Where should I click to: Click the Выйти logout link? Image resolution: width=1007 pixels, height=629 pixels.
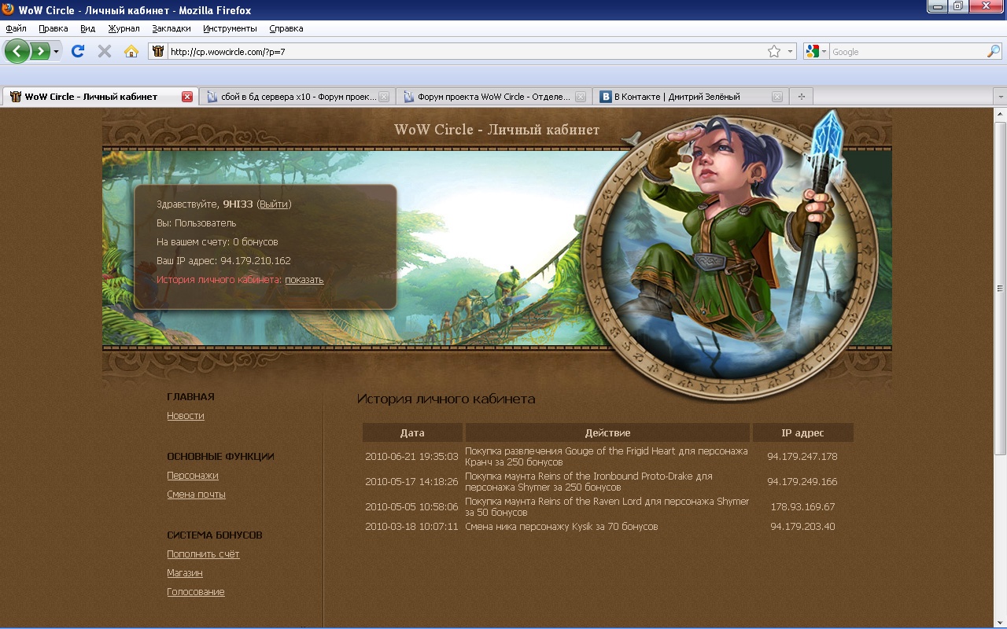[274, 204]
